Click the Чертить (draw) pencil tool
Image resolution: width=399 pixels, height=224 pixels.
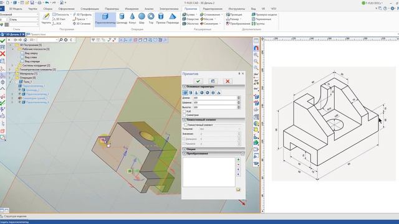pos(46,19)
